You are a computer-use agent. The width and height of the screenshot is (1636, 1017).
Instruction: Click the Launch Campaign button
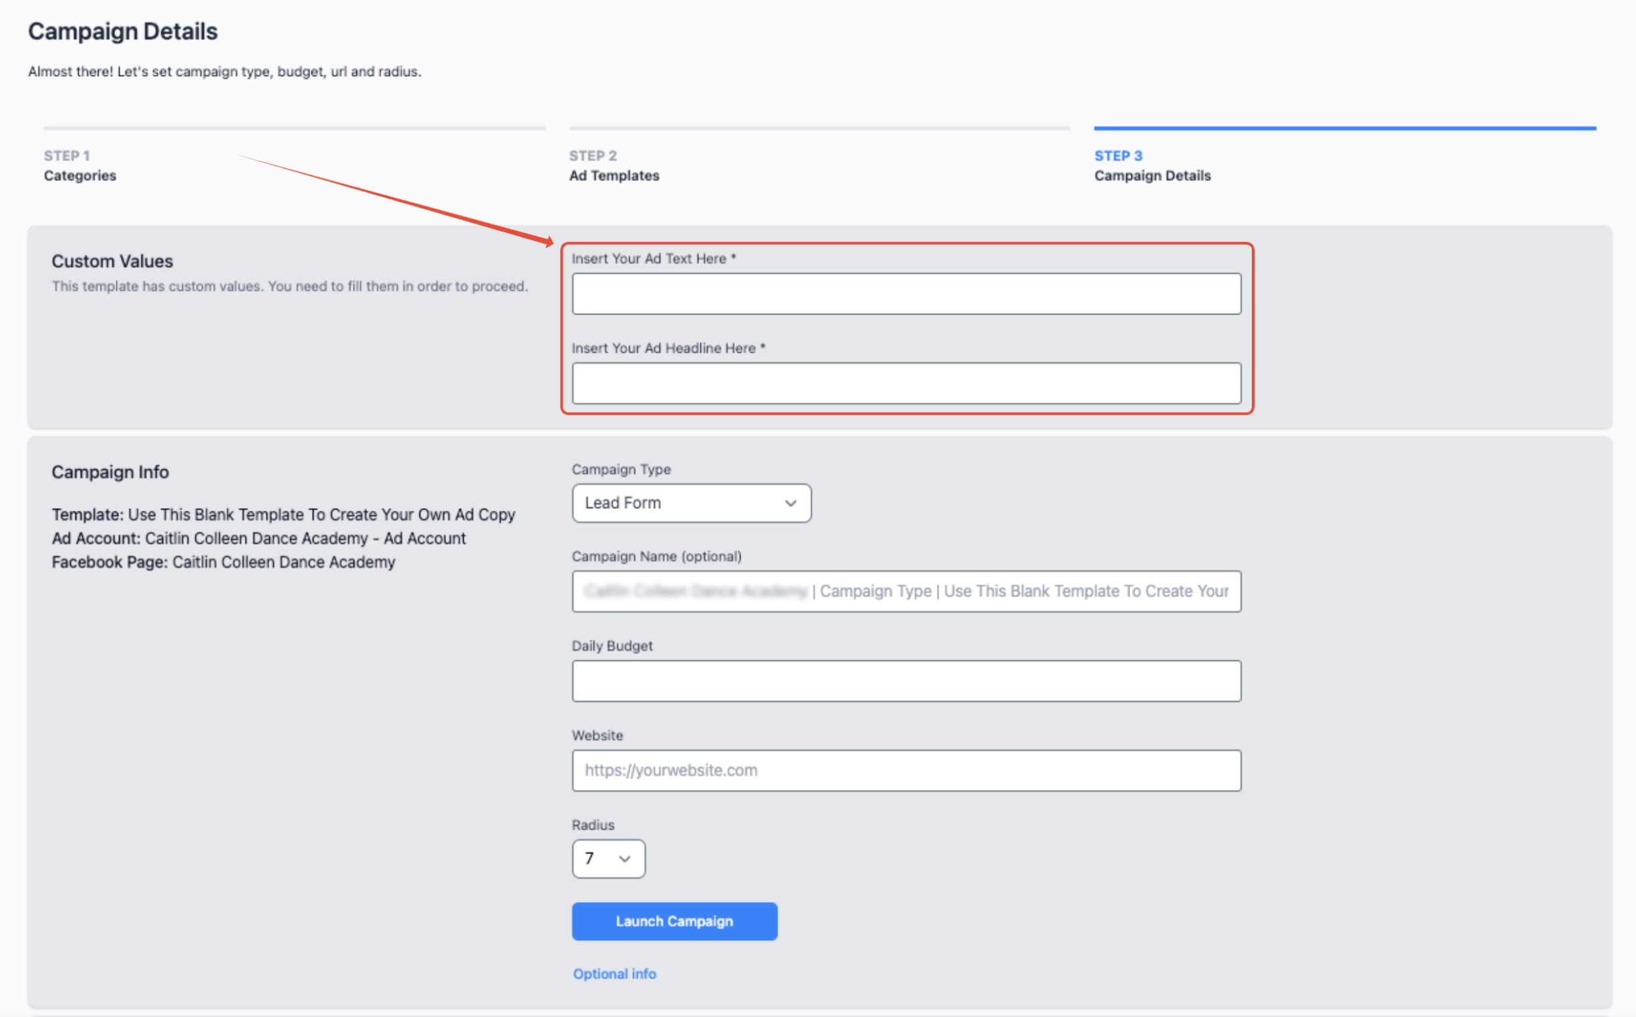click(674, 921)
